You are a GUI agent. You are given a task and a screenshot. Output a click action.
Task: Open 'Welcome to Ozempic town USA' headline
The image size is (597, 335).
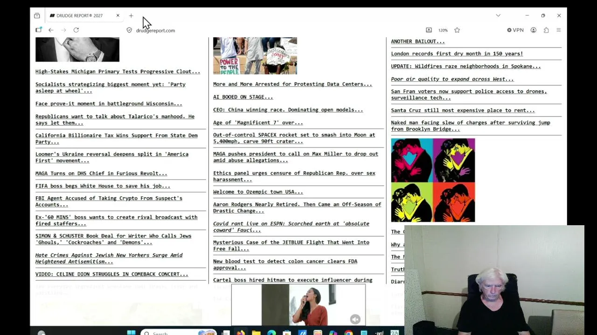[x=258, y=192]
